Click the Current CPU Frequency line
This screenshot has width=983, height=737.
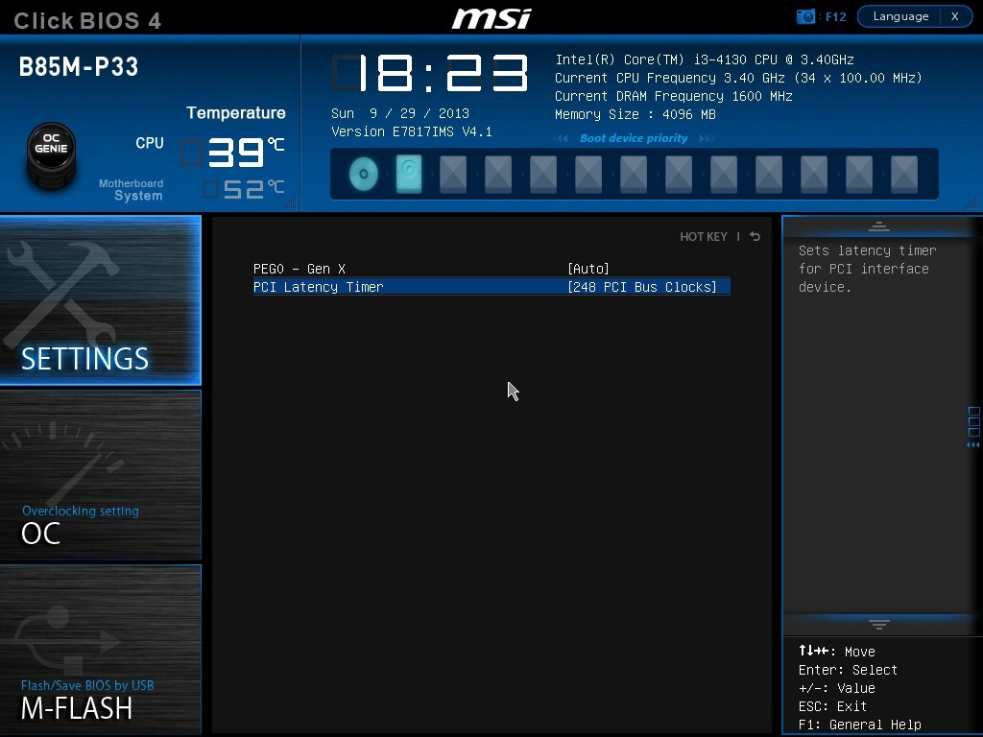pyautogui.click(x=738, y=78)
